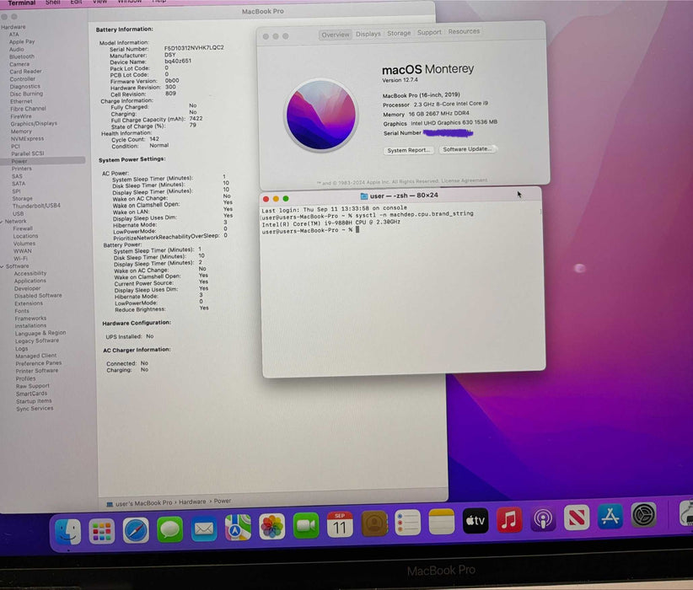Viewport: 693px width, 590px height.
Task: Select Installations in the sidebar
Action: (x=30, y=325)
